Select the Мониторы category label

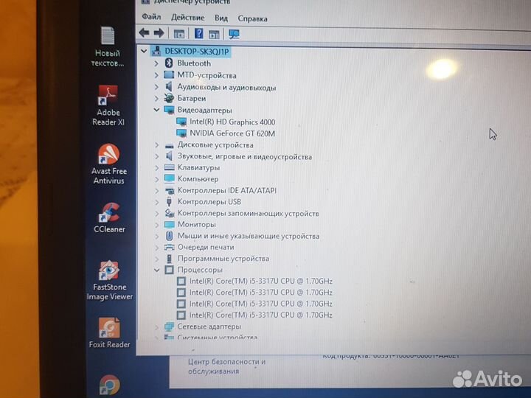point(197,225)
